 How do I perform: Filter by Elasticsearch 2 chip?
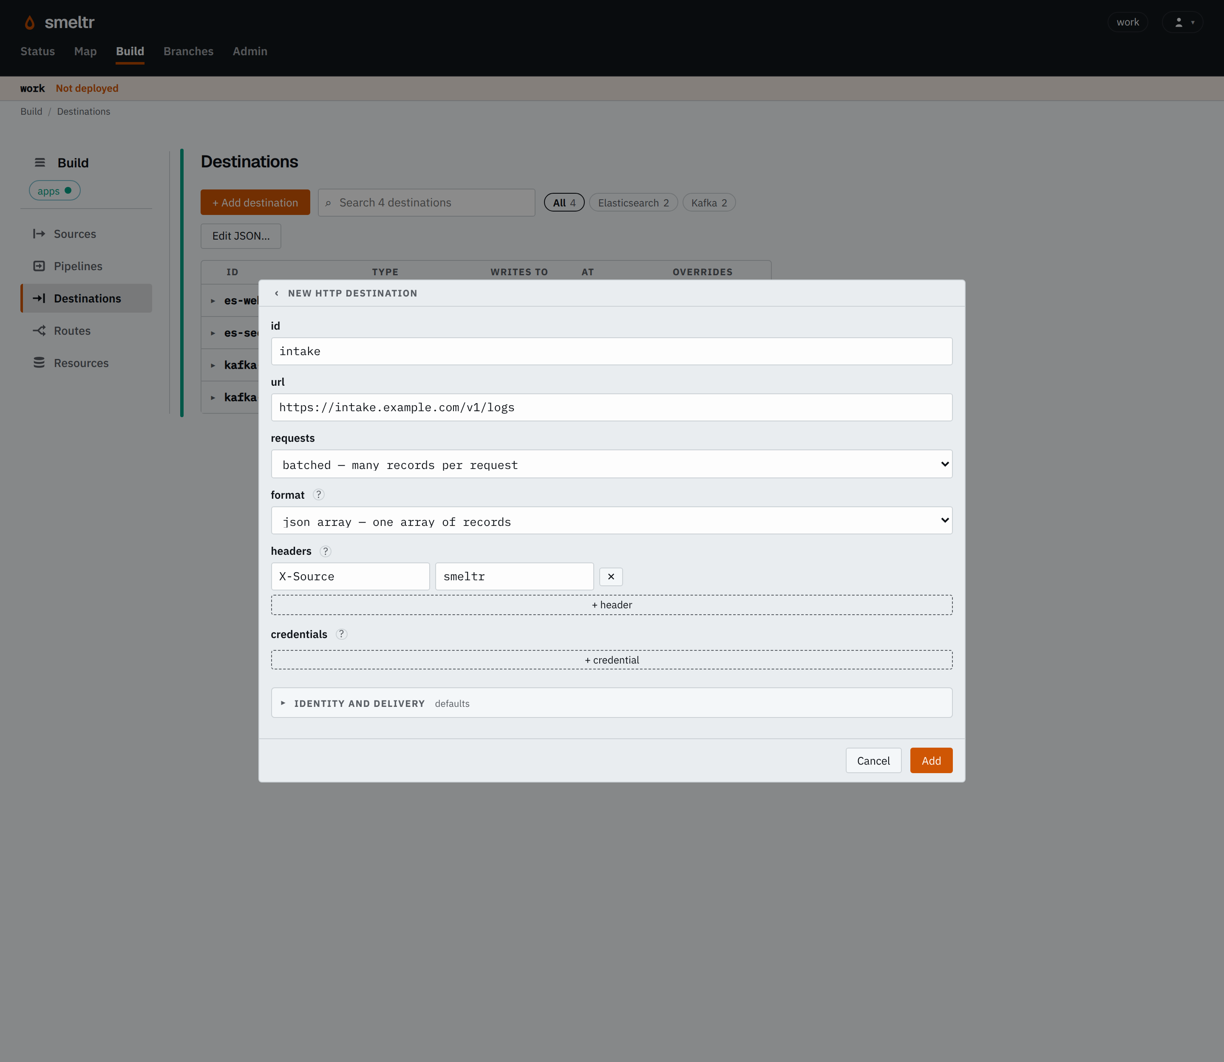(633, 203)
